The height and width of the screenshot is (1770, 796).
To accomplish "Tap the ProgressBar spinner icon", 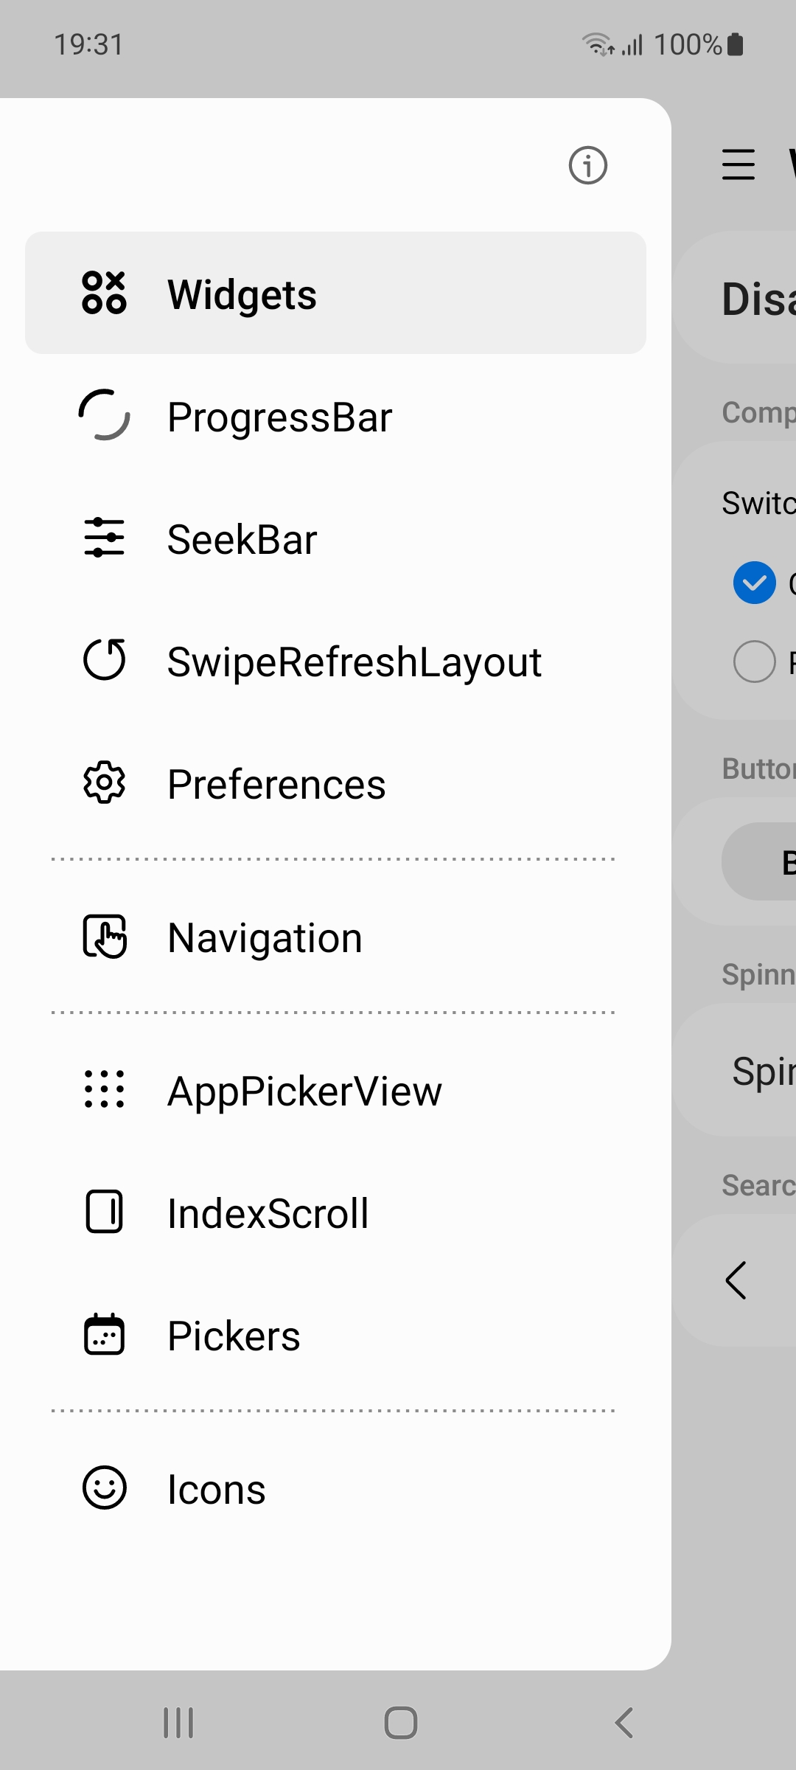I will 104,415.
